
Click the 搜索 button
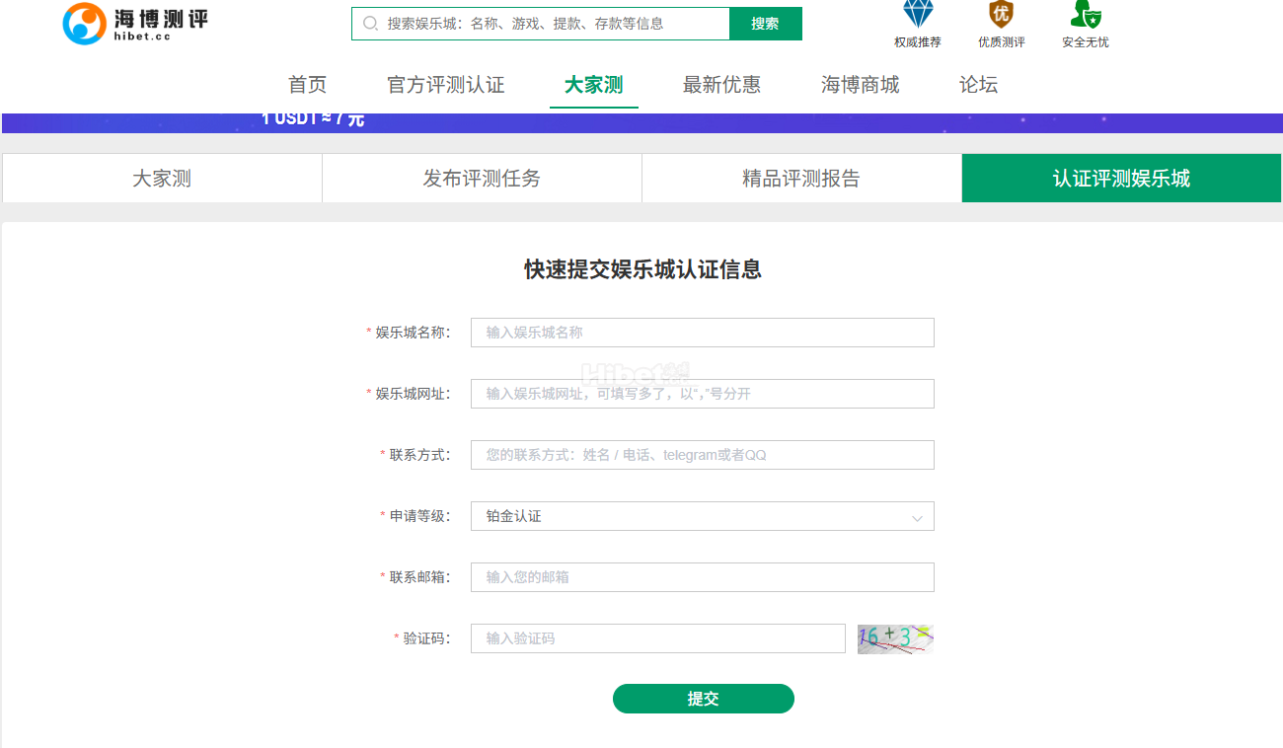coord(765,24)
